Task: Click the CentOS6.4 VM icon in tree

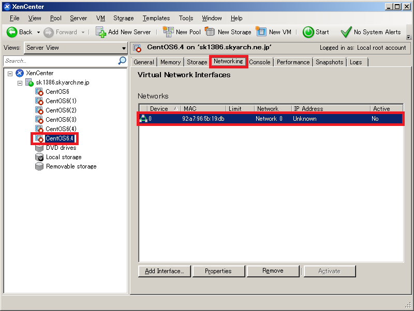Action: [39, 138]
